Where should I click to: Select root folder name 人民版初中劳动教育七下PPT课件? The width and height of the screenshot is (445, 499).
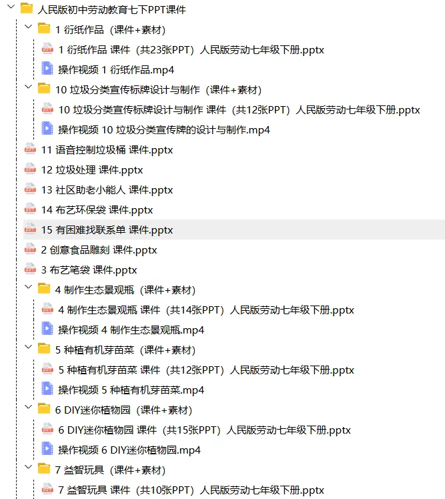[x=111, y=9]
